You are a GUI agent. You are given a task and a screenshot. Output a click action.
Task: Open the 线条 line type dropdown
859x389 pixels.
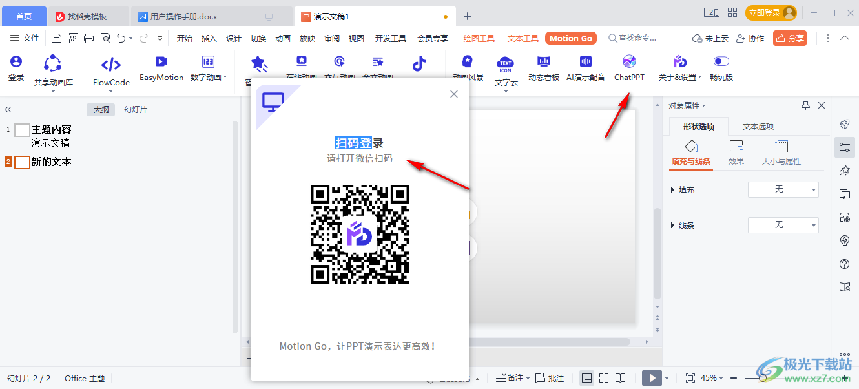(x=783, y=225)
